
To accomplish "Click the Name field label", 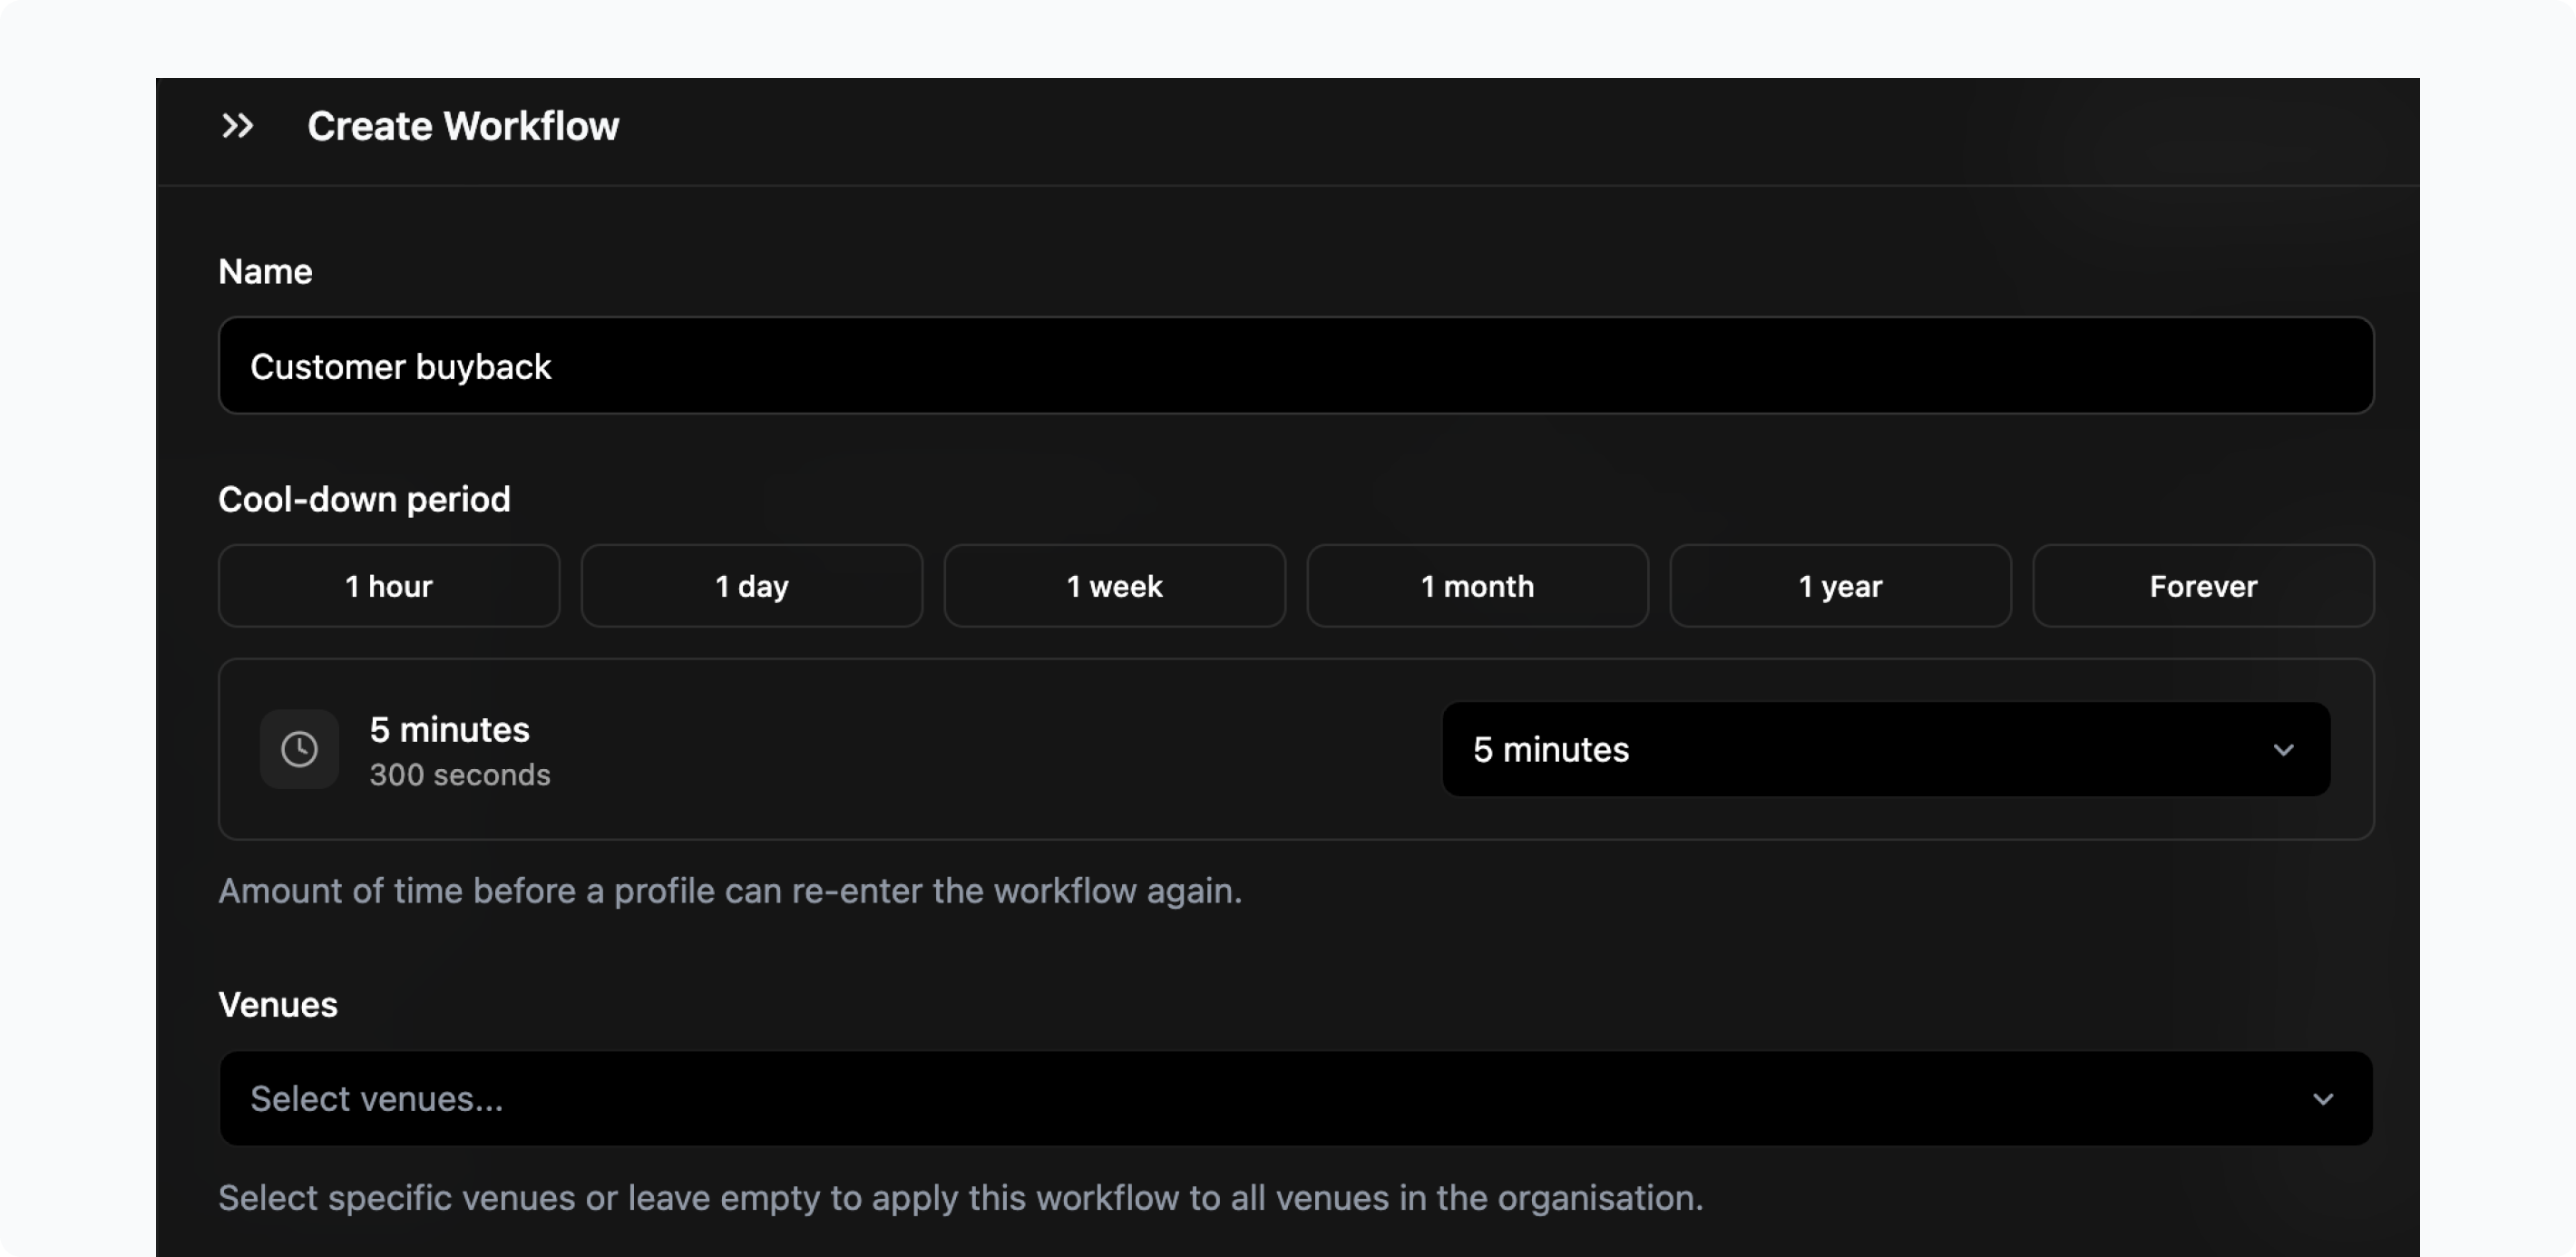I will pos(265,272).
